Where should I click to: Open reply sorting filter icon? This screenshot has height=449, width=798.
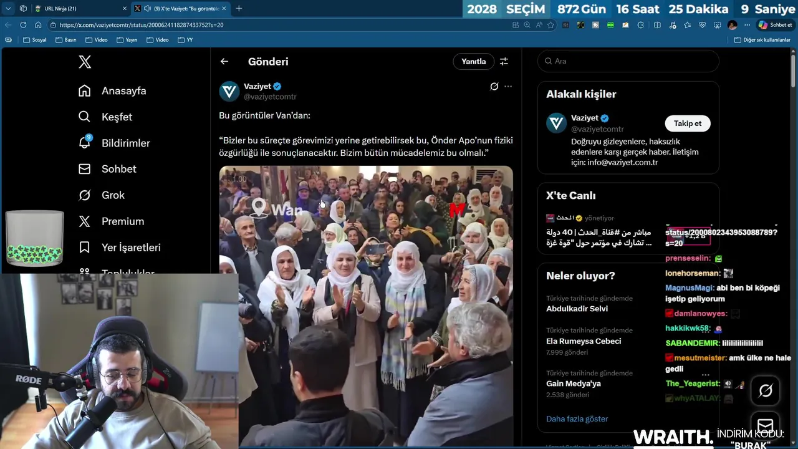504,61
